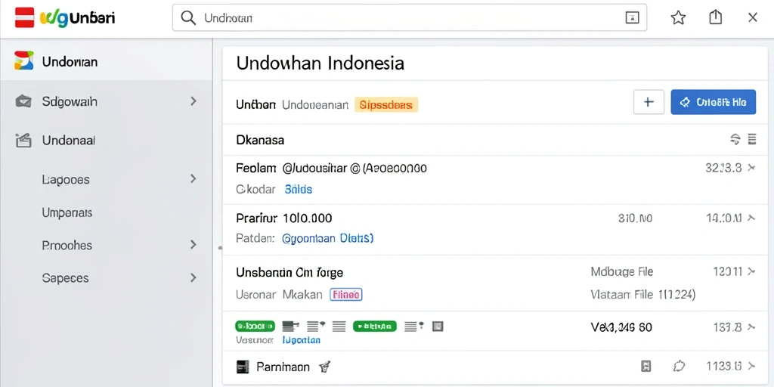
Task: Click the comment bubble icon in Parnimaon row
Action: point(680,366)
